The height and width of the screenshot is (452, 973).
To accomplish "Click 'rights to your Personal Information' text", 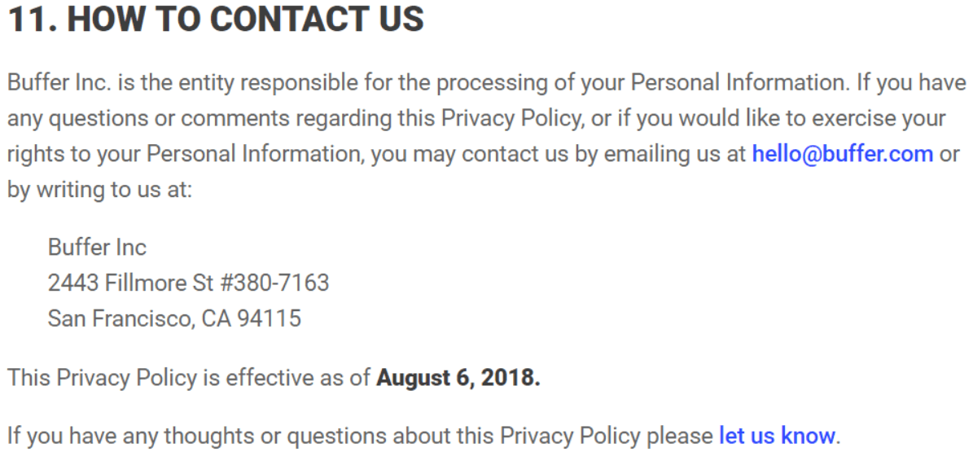I will (185, 153).
